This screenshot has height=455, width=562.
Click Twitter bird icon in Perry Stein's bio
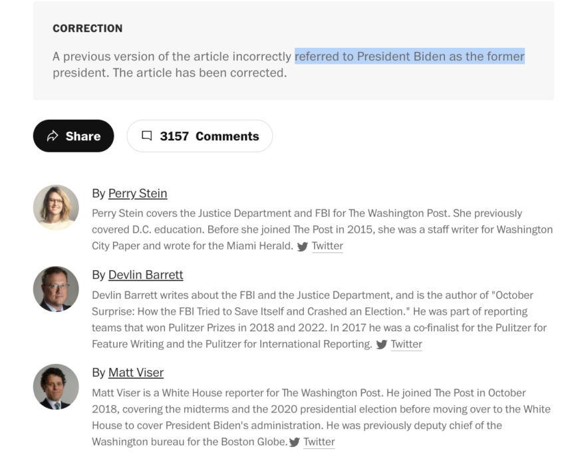point(303,247)
